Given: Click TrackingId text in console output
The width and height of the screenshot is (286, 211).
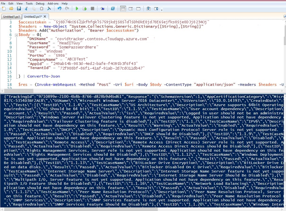Looking at the screenshot, I should (x=20, y=97).
